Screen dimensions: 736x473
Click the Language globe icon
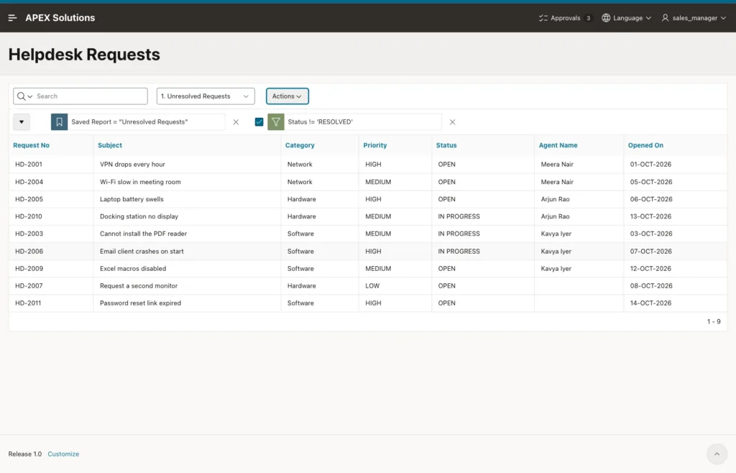click(606, 18)
